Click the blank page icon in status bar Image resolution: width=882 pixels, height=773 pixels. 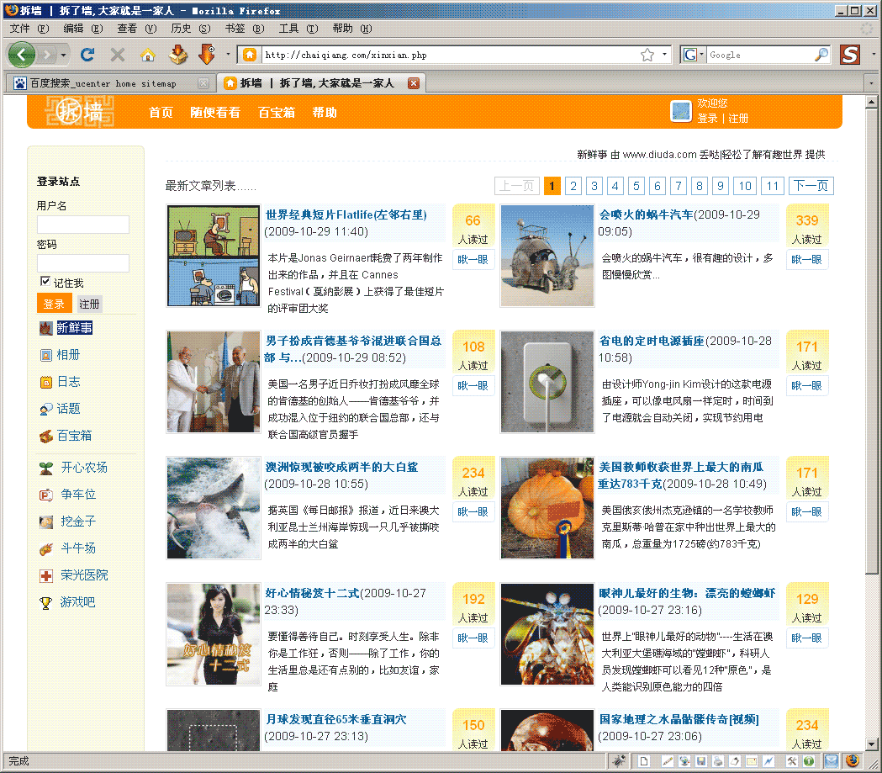(644, 761)
